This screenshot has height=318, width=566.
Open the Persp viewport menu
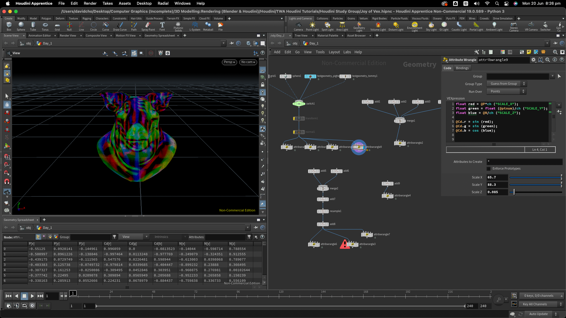[229, 62]
